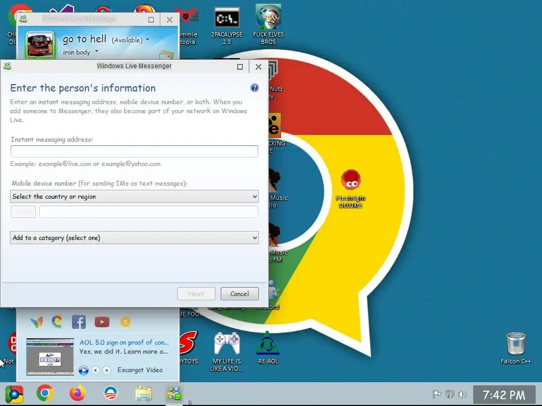Screen dimensions: 542x406
Task: Click the Instant messaging address field
Action: click(x=134, y=151)
